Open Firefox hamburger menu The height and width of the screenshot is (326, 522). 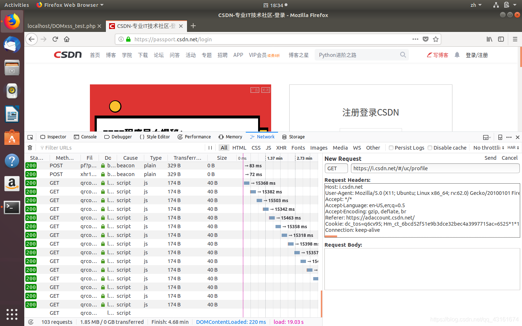[x=515, y=39]
